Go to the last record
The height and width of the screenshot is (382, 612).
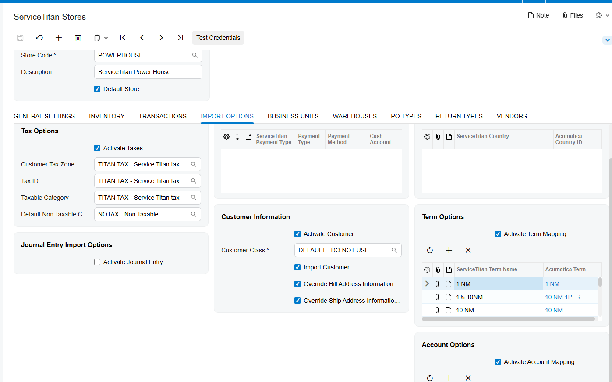[x=180, y=38]
